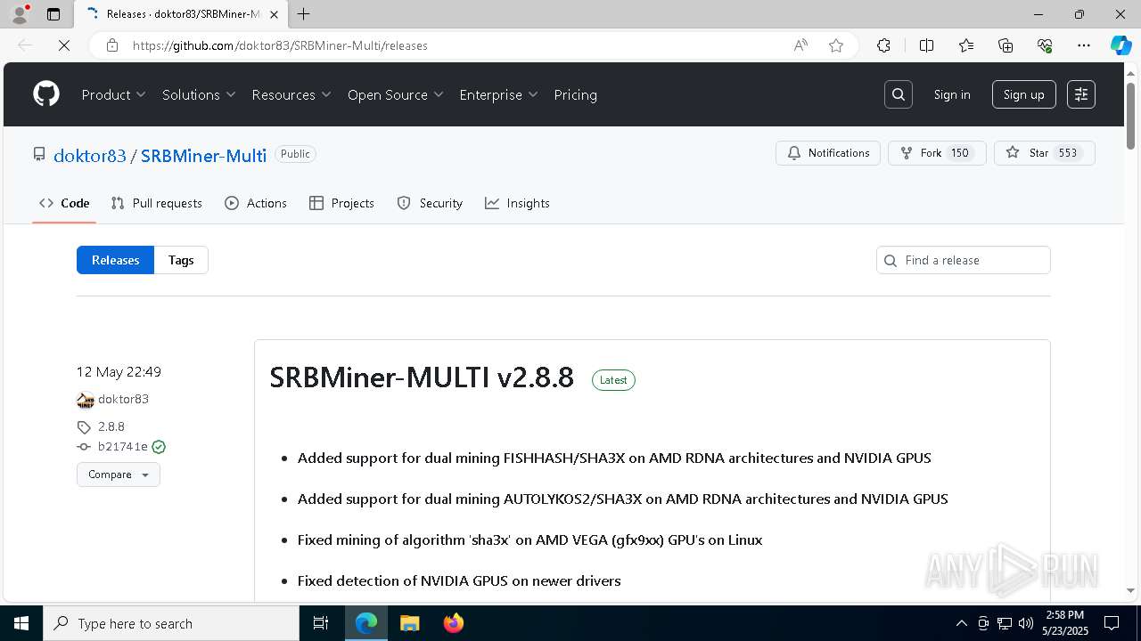Open Edge Collections icon
The width and height of the screenshot is (1141, 641).
point(1006,45)
